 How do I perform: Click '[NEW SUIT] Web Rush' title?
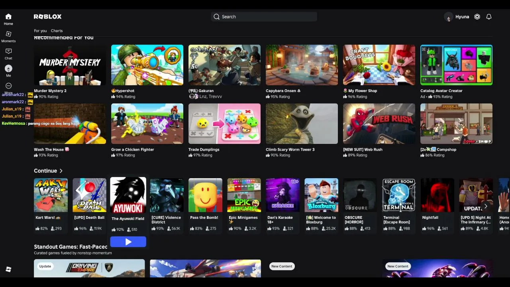pos(363,149)
